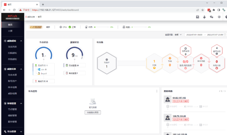Click the button under the empty-data message
The image size is (227, 135).
93,113
